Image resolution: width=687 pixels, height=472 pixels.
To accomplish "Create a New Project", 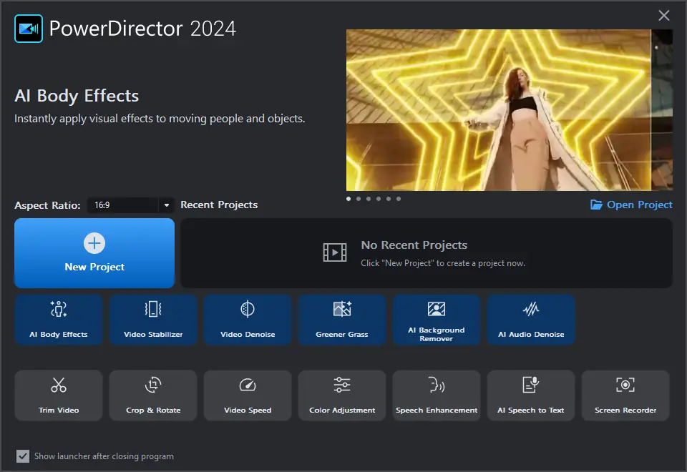I will coord(94,253).
